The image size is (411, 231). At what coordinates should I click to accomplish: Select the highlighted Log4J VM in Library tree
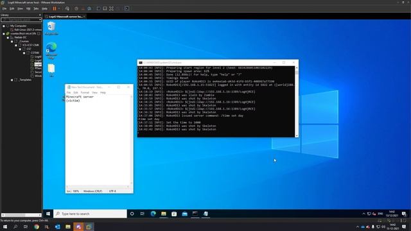(x=38, y=64)
